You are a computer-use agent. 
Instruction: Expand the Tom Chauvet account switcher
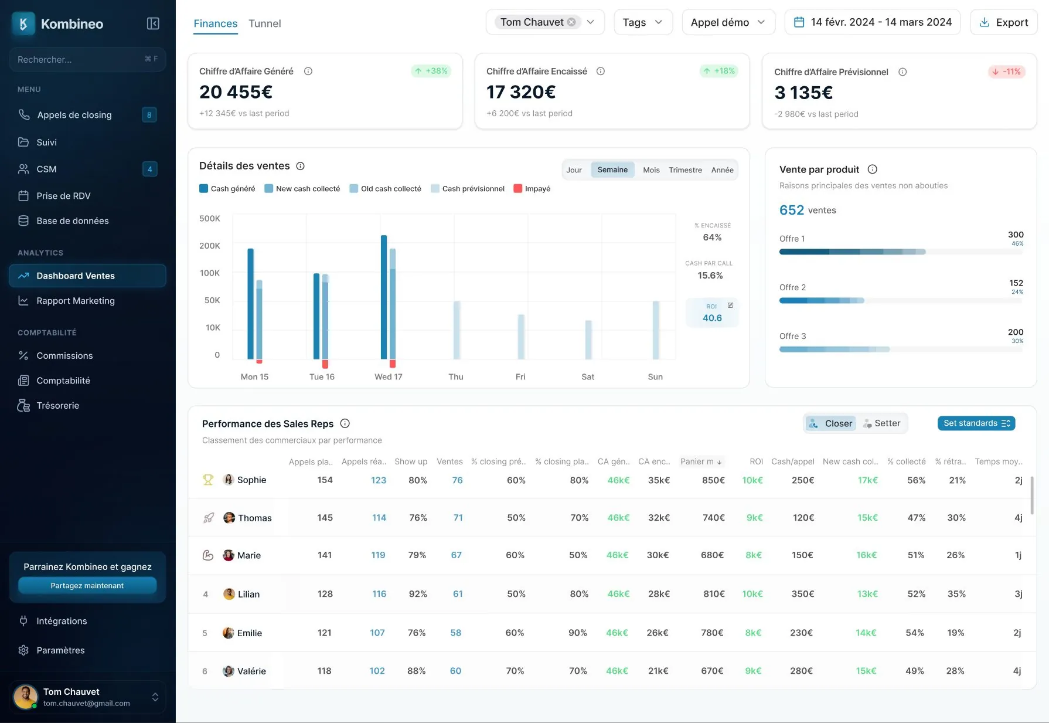coord(155,697)
